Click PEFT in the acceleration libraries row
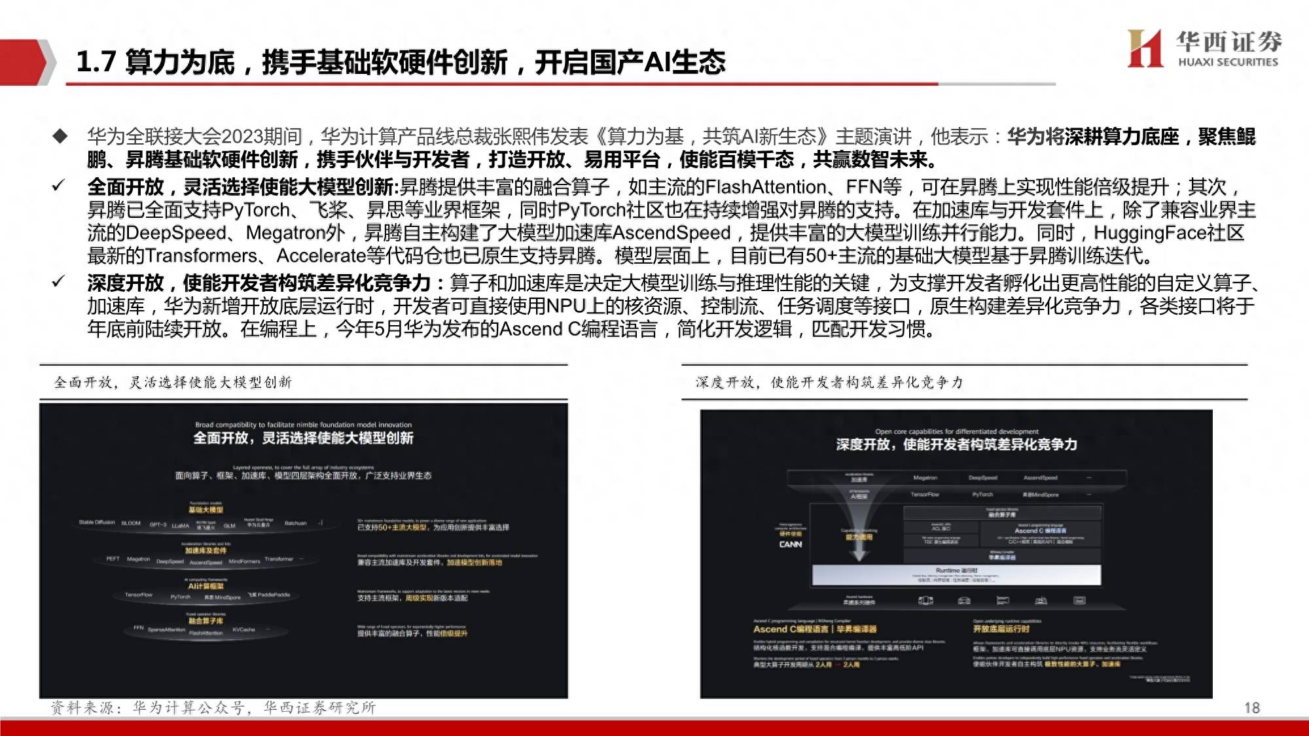Viewport: 1309px width, 736px height. pyautogui.click(x=113, y=559)
